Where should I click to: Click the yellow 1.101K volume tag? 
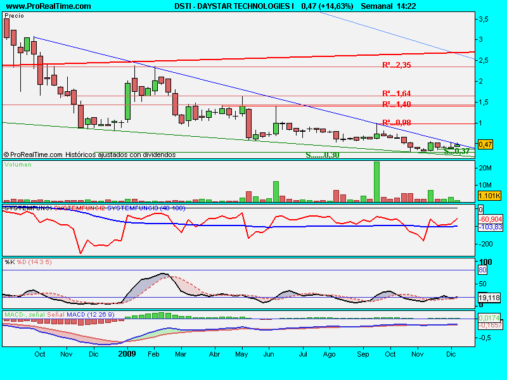pos(489,196)
